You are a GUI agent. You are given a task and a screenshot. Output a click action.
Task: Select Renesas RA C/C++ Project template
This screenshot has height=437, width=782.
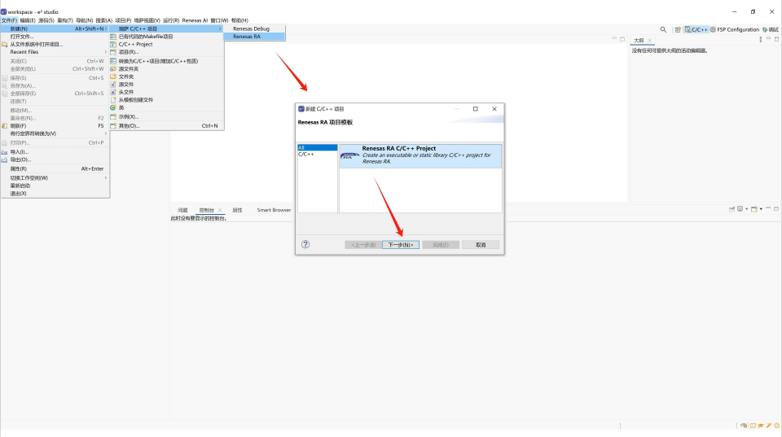pyautogui.click(x=420, y=156)
